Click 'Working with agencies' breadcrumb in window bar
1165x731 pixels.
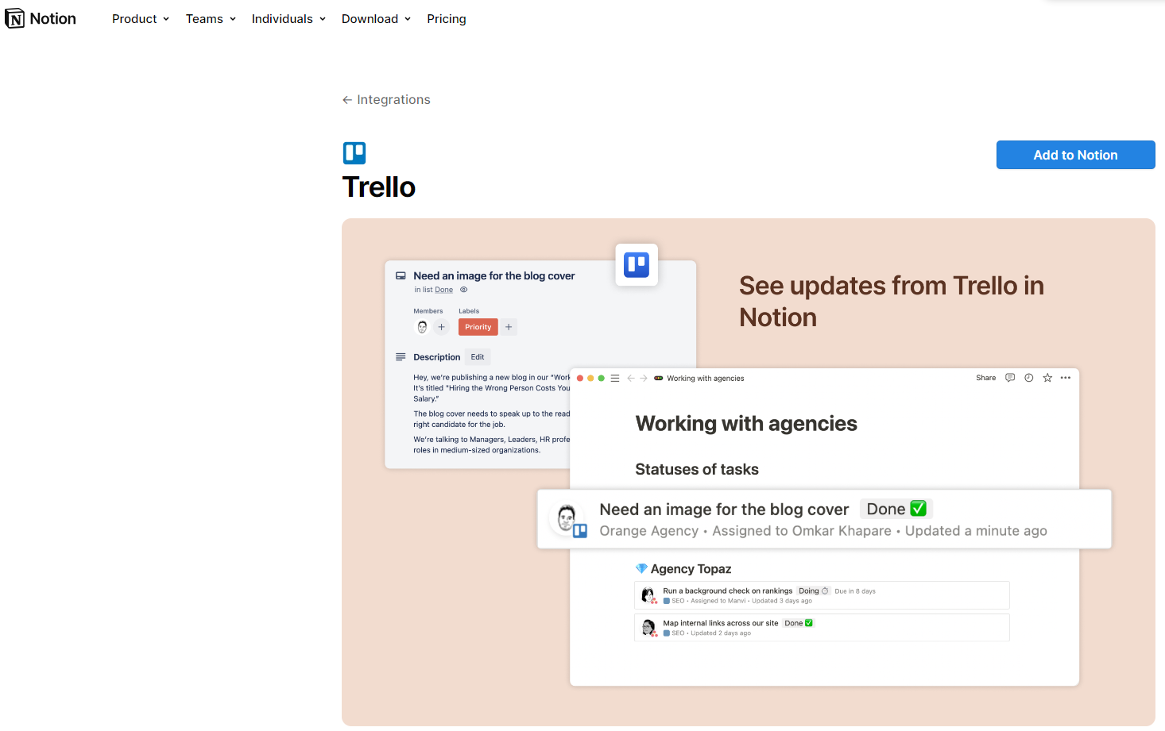(x=706, y=379)
